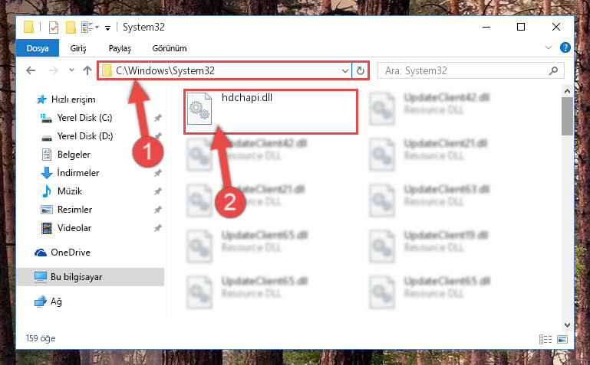Expand the address bar history dropdown
The height and width of the screenshot is (365, 590).
pos(344,70)
